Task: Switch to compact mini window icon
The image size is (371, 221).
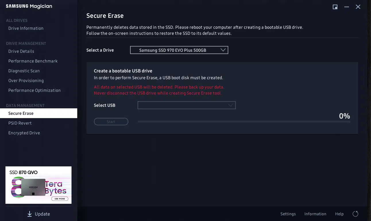Action: 335,7
